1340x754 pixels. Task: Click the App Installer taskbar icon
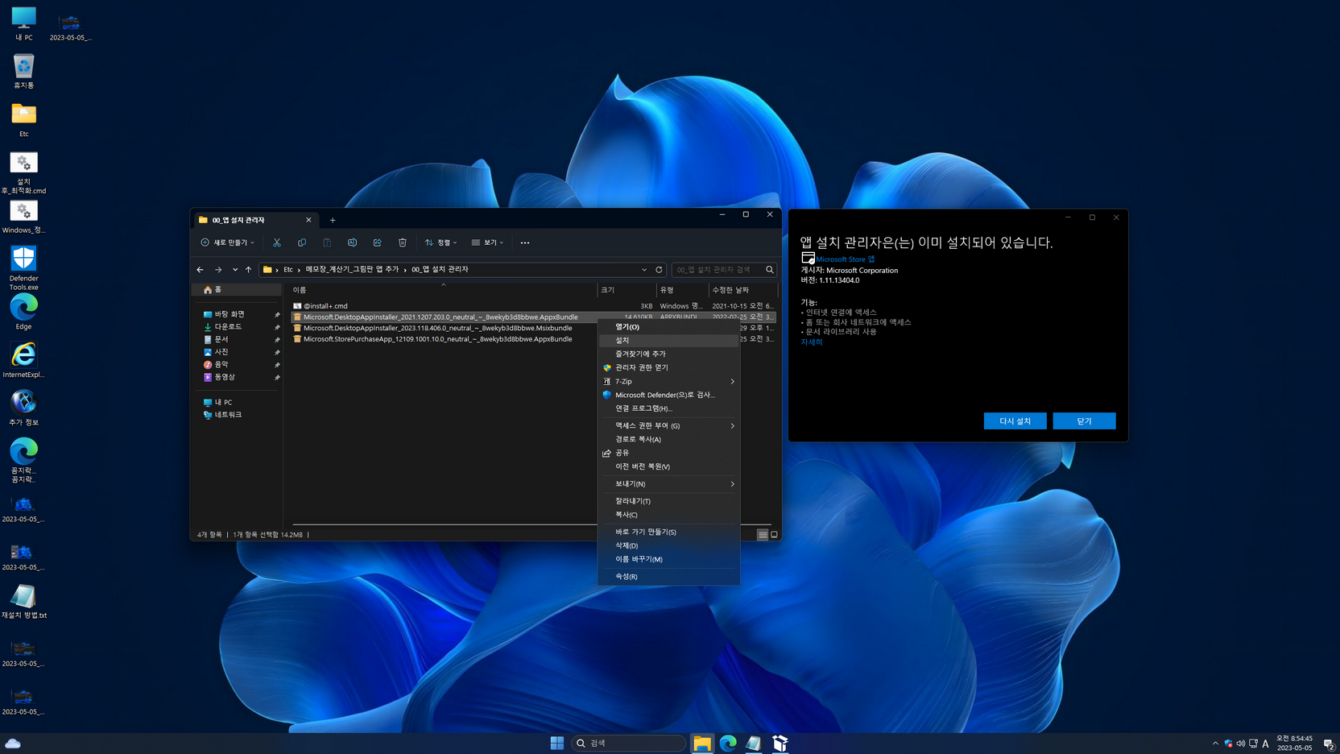(x=780, y=743)
